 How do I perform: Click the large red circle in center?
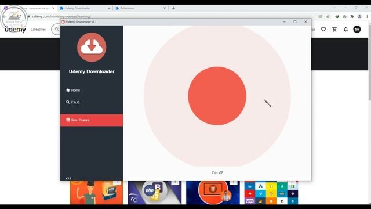click(x=217, y=96)
